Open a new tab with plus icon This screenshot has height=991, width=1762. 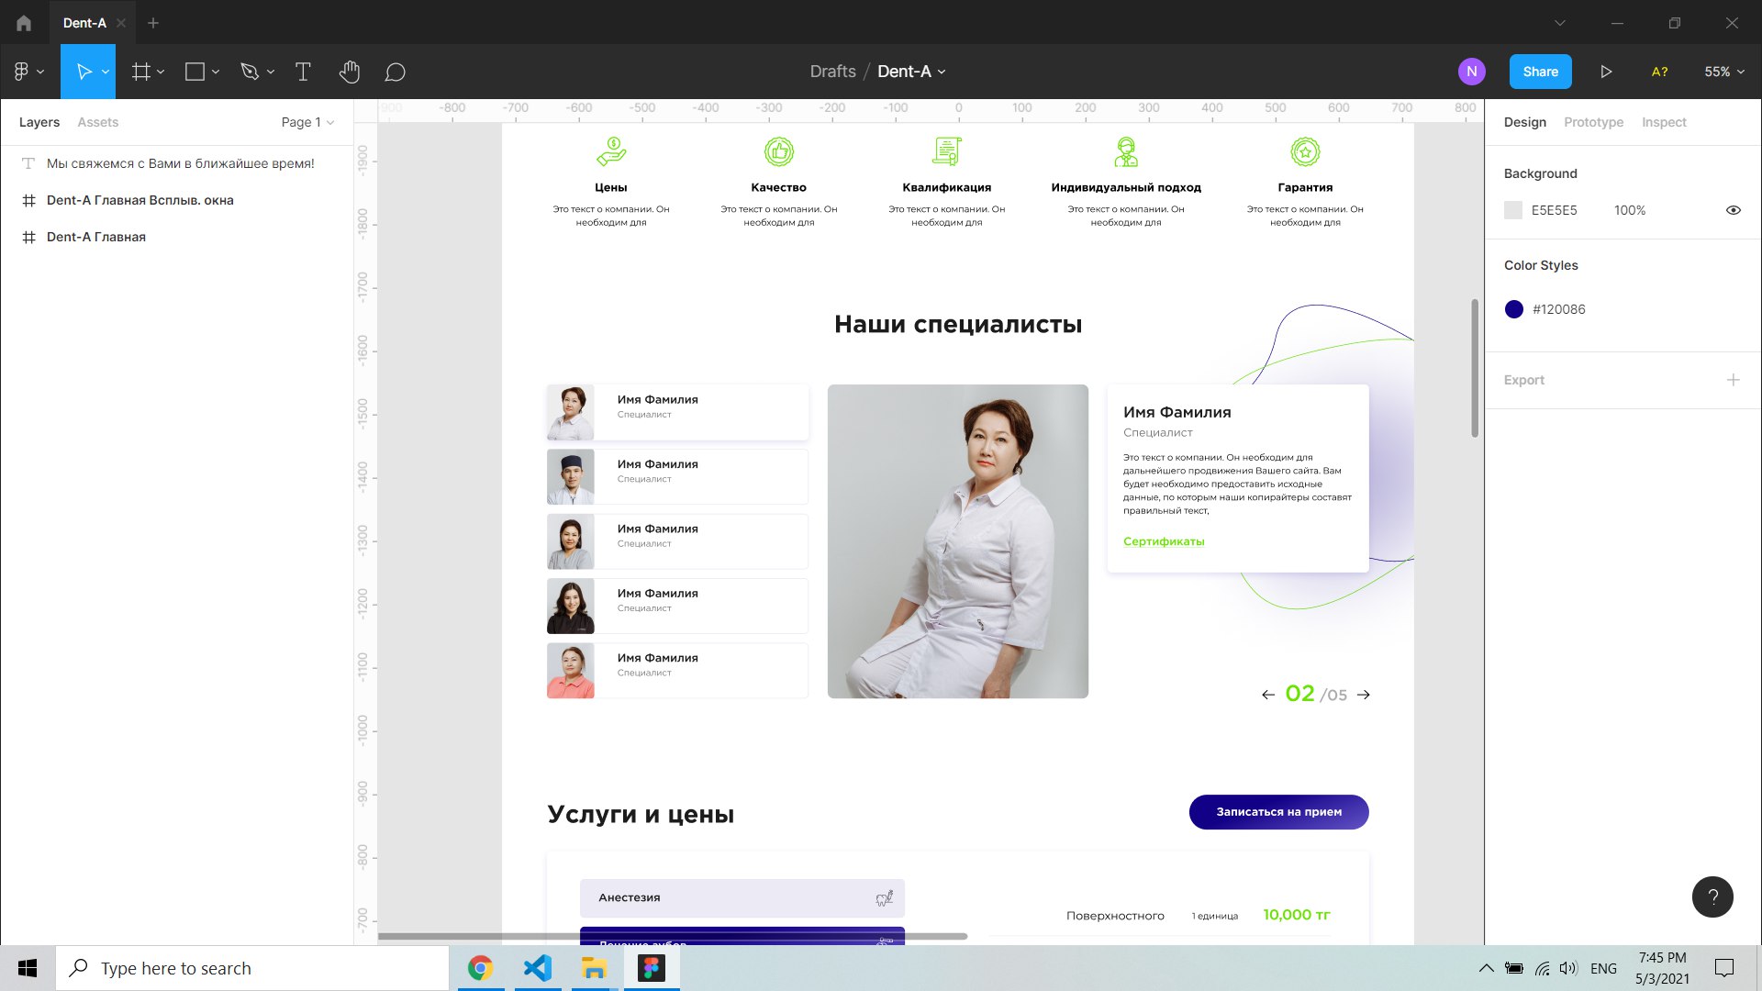click(153, 23)
